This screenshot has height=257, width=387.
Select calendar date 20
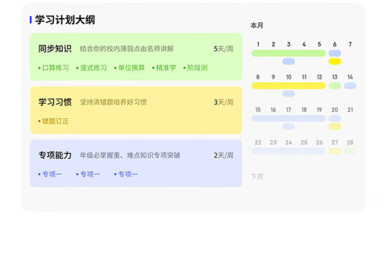point(335,110)
